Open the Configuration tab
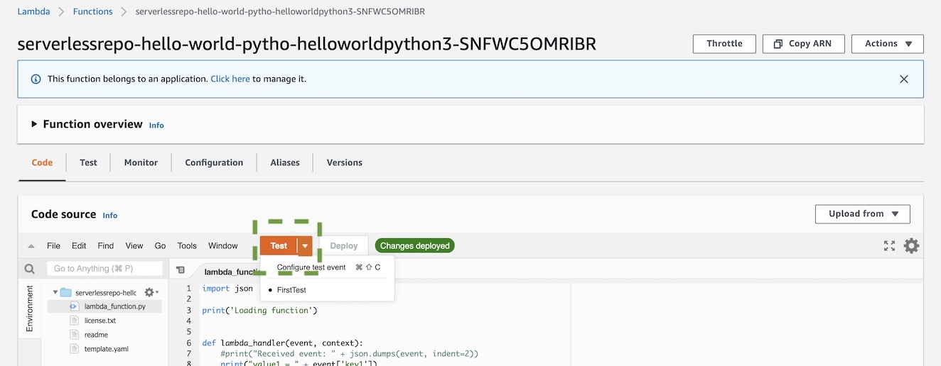 click(214, 162)
